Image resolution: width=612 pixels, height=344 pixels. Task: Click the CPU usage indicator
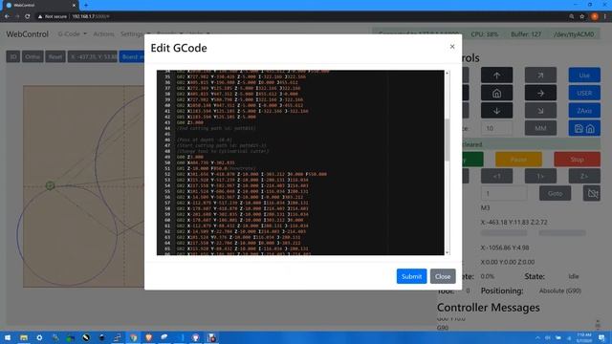[x=485, y=34]
